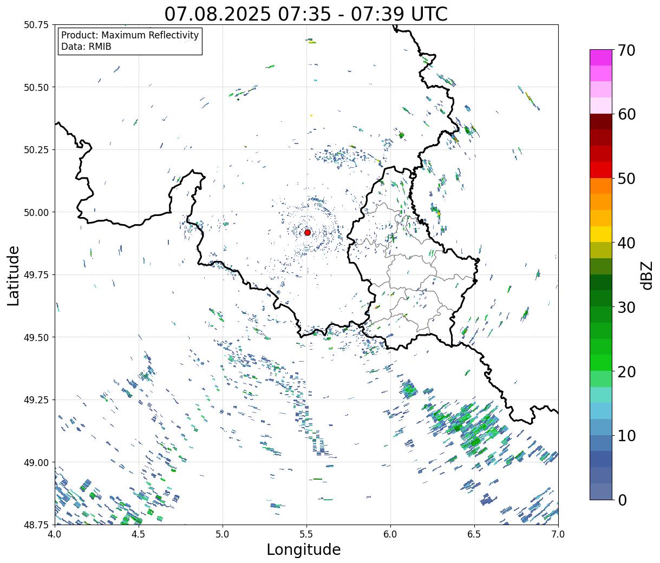
Task: Click the longitude tick label 7.0
Action: point(558,534)
